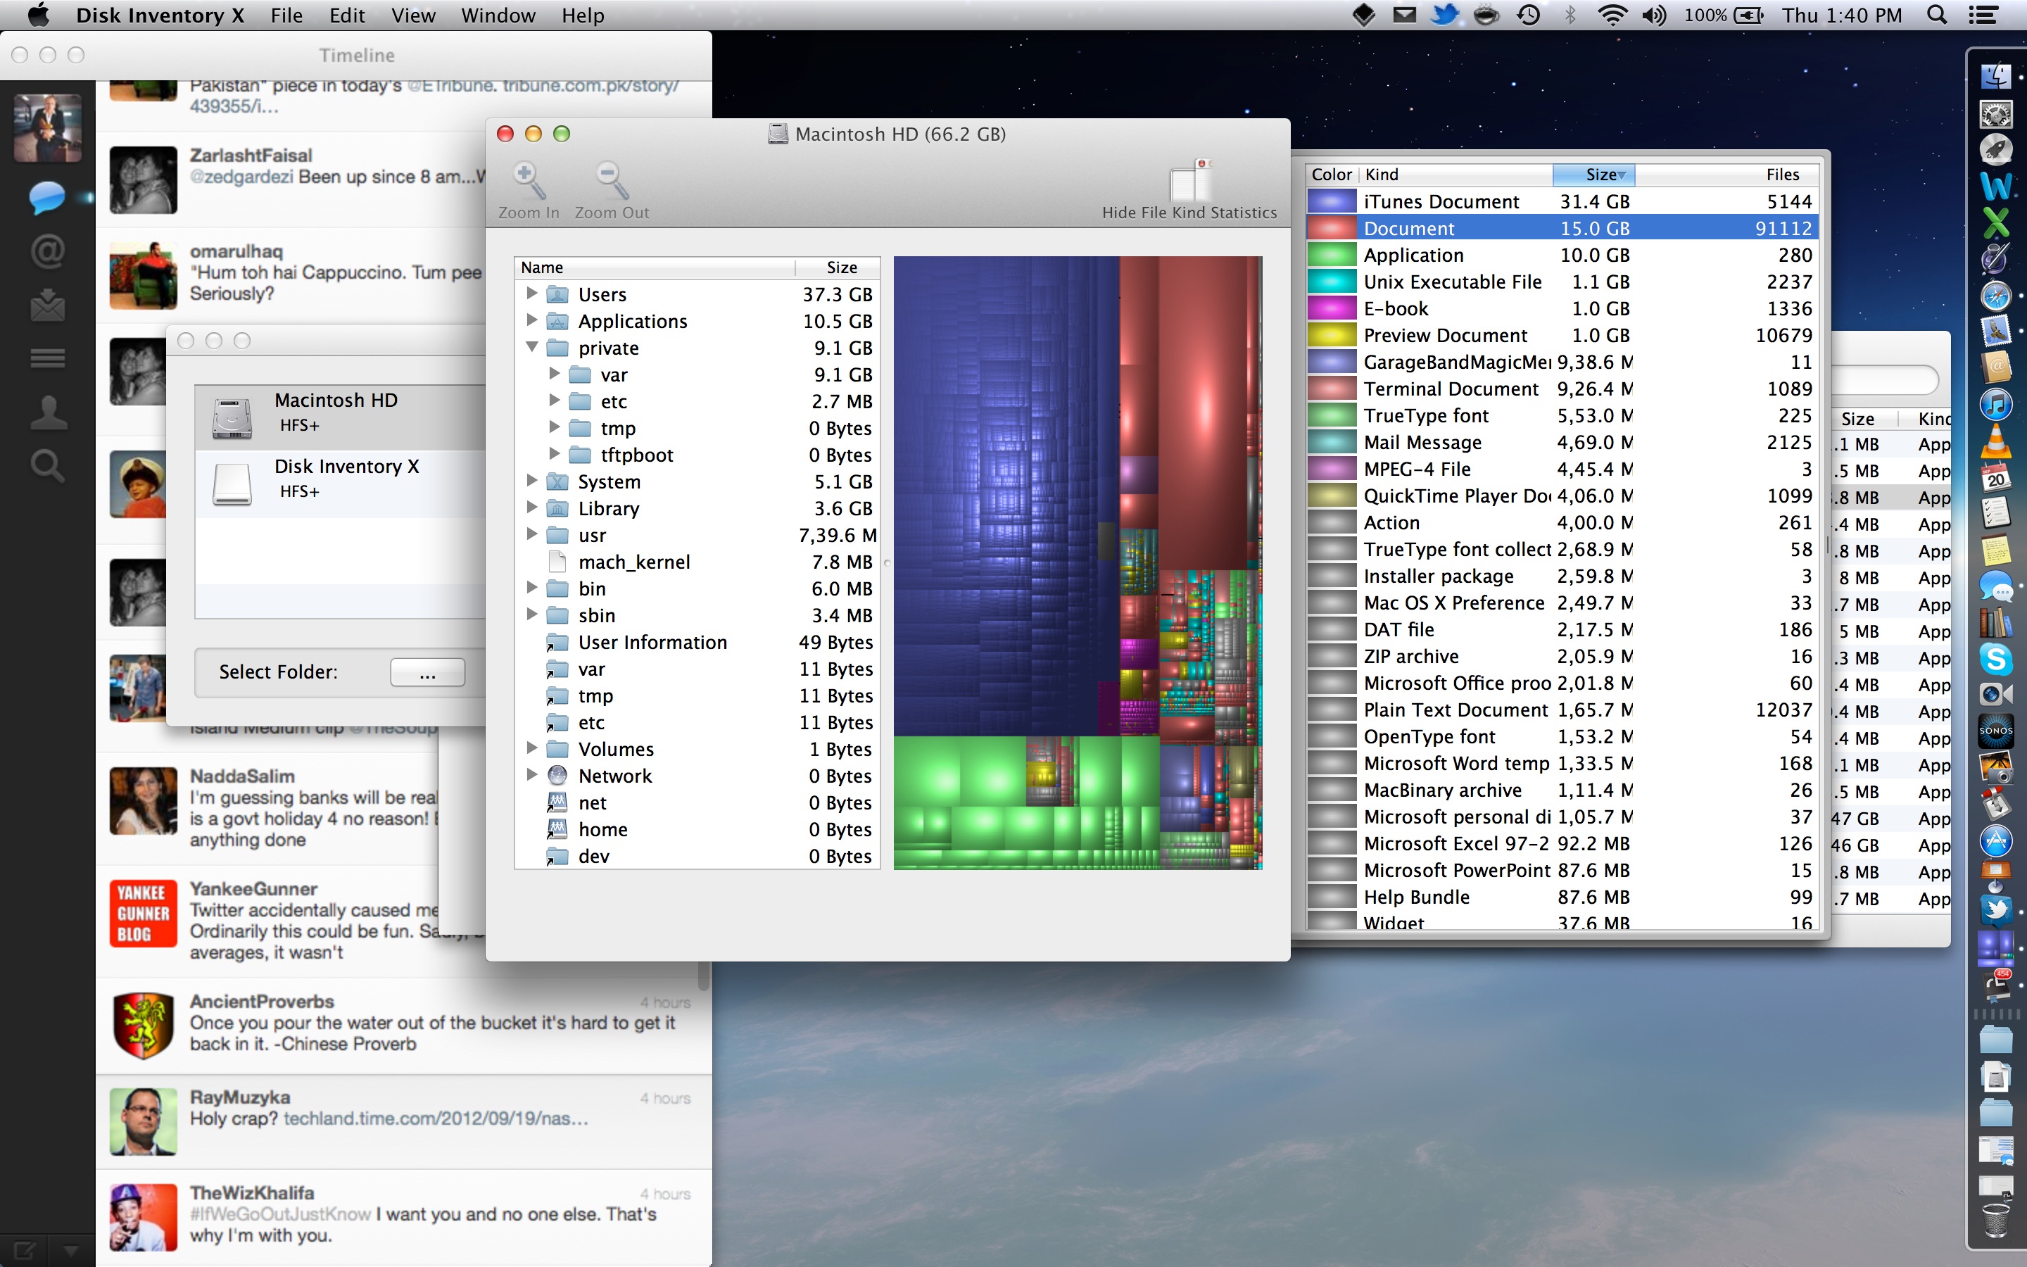
Task: Open the App Store icon in the Dock
Action: coord(1996,840)
